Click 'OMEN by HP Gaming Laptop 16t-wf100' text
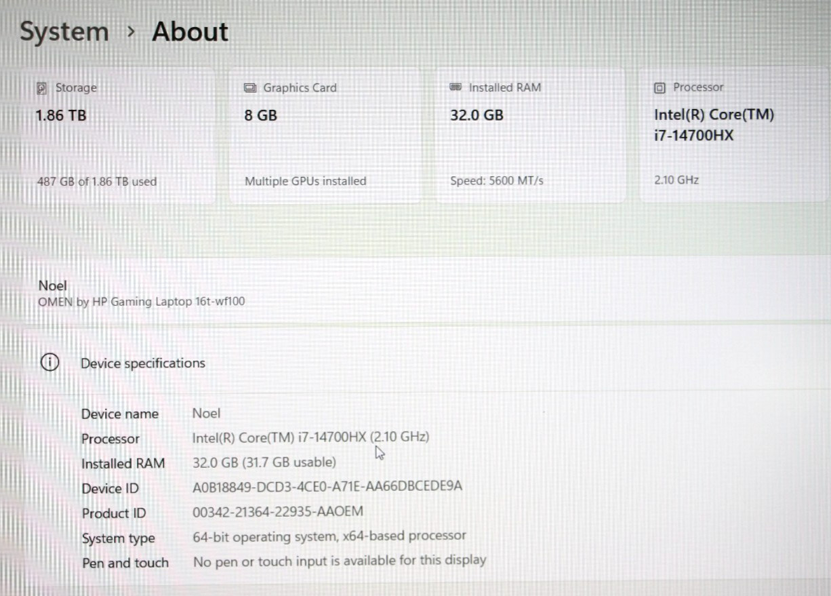 [142, 301]
